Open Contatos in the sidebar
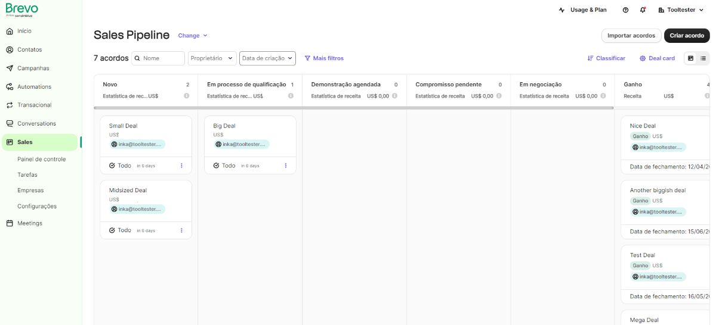This screenshot has width=716, height=325. 29,49
